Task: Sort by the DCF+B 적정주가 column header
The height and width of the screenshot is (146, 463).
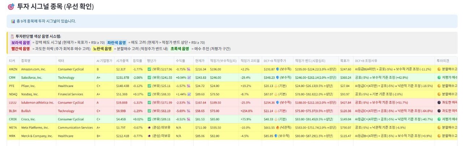Action: click(277, 61)
